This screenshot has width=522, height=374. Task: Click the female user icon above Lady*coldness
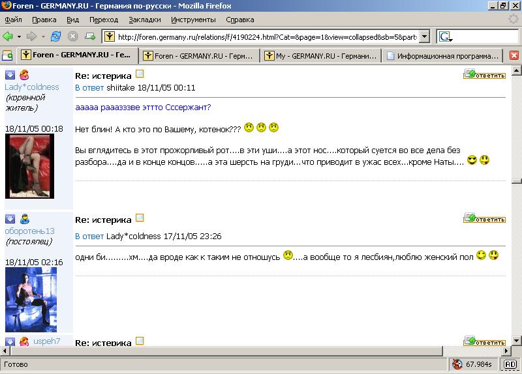[x=24, y=75]
